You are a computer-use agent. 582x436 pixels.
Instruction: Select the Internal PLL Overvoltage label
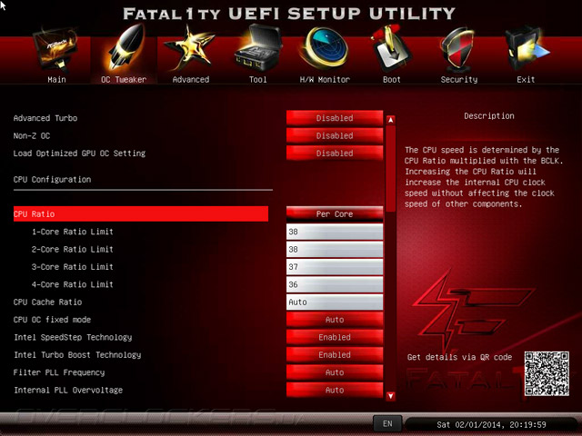click(x=68, y=390)
